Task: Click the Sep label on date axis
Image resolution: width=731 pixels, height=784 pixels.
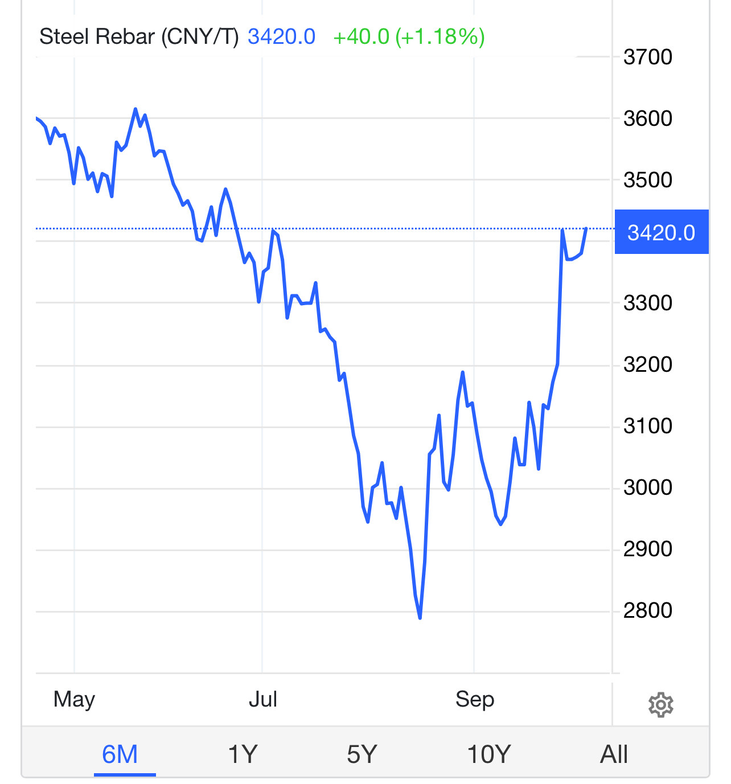Action: [475, 699]
